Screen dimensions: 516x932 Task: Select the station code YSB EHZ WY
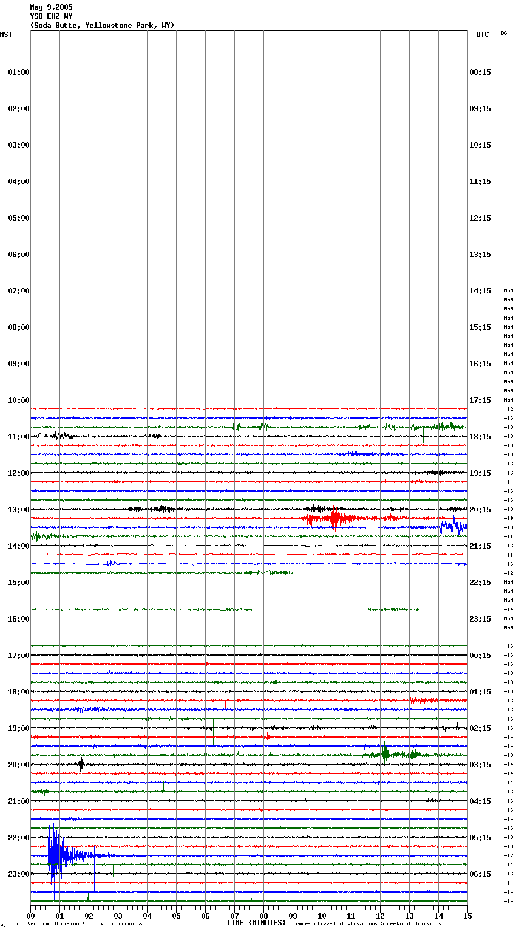[51, 16]
